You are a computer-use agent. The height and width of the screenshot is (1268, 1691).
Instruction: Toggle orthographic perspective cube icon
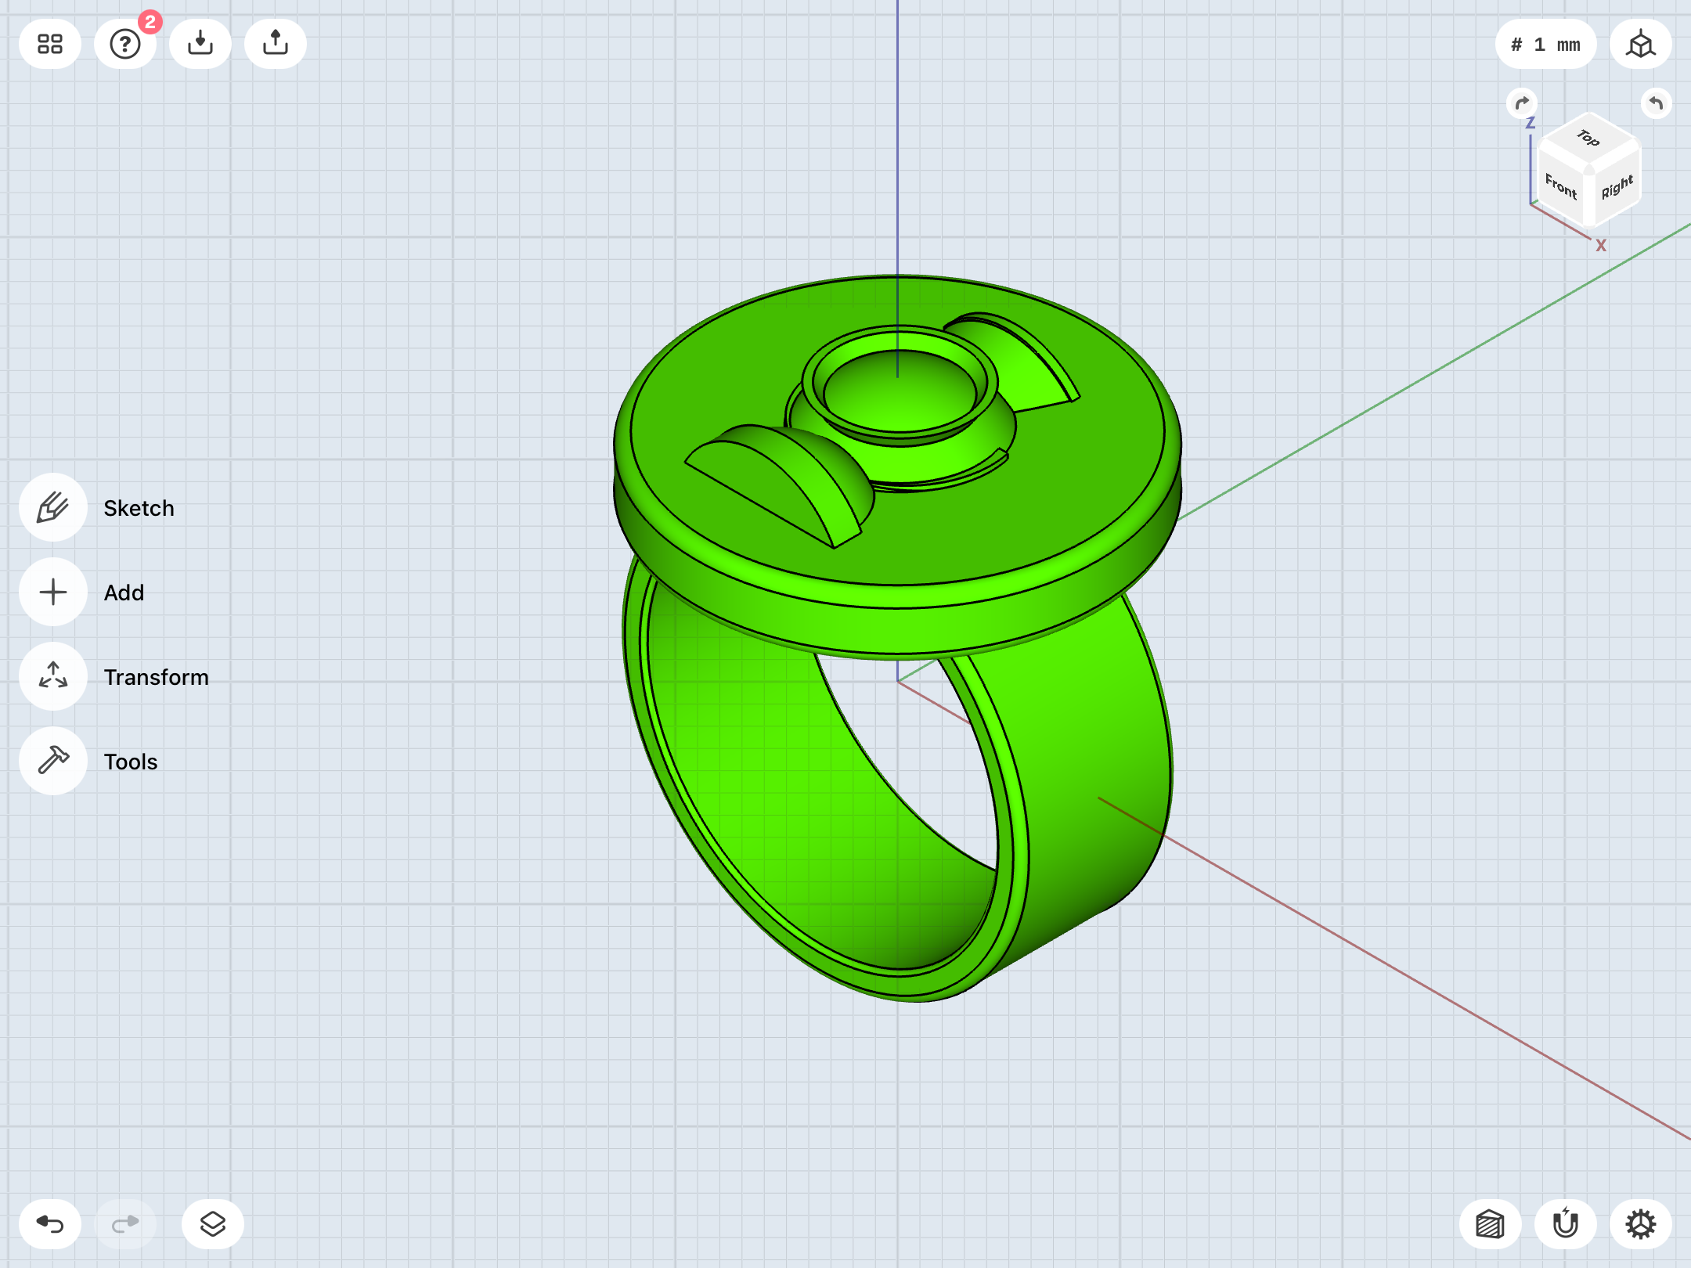(1641, 44)
